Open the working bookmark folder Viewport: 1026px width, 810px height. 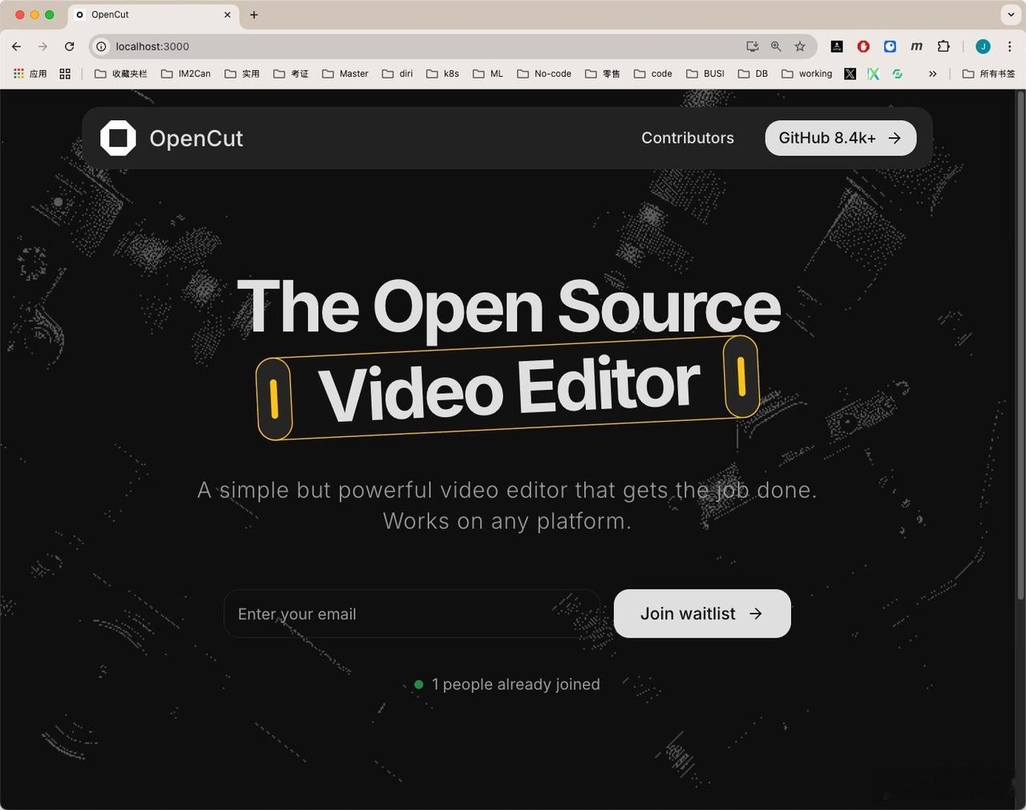click(807, 74)
